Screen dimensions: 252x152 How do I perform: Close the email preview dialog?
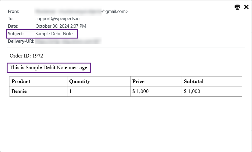point(246,7)
